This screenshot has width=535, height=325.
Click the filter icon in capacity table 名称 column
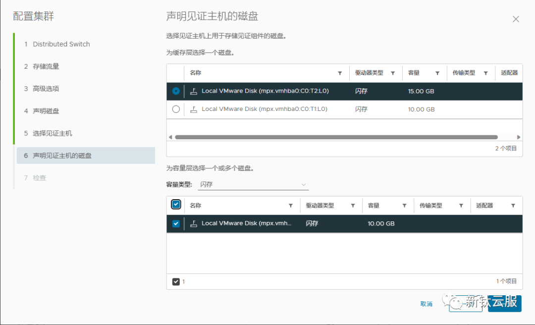(291, 205)
